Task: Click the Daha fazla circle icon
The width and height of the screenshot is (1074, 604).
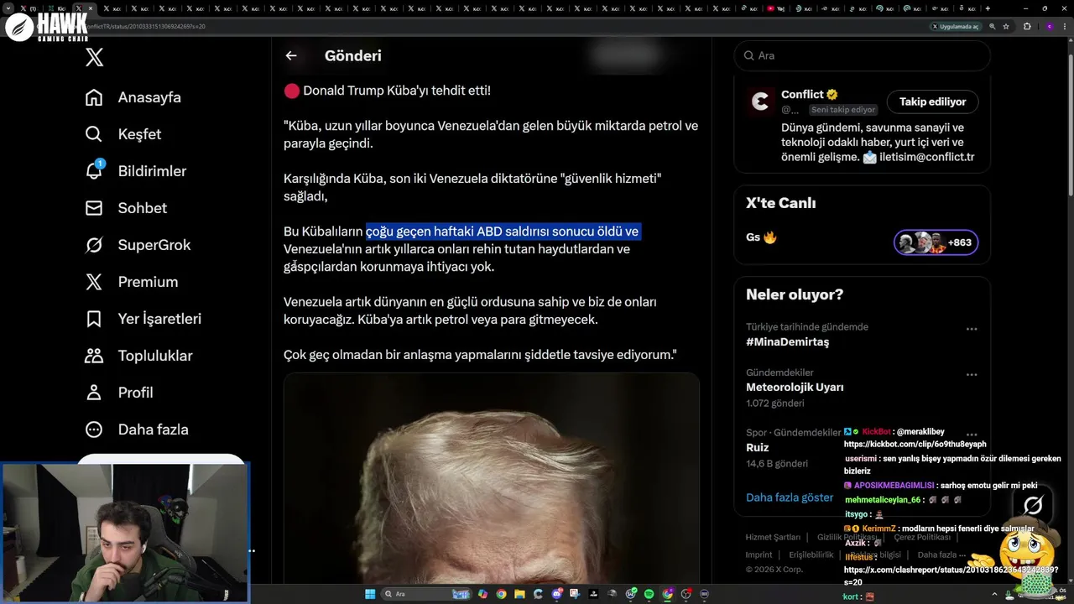Action: pos(94,430)
